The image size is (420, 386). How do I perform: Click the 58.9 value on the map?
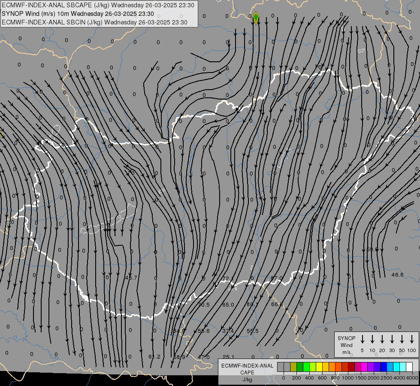point(179,357)
